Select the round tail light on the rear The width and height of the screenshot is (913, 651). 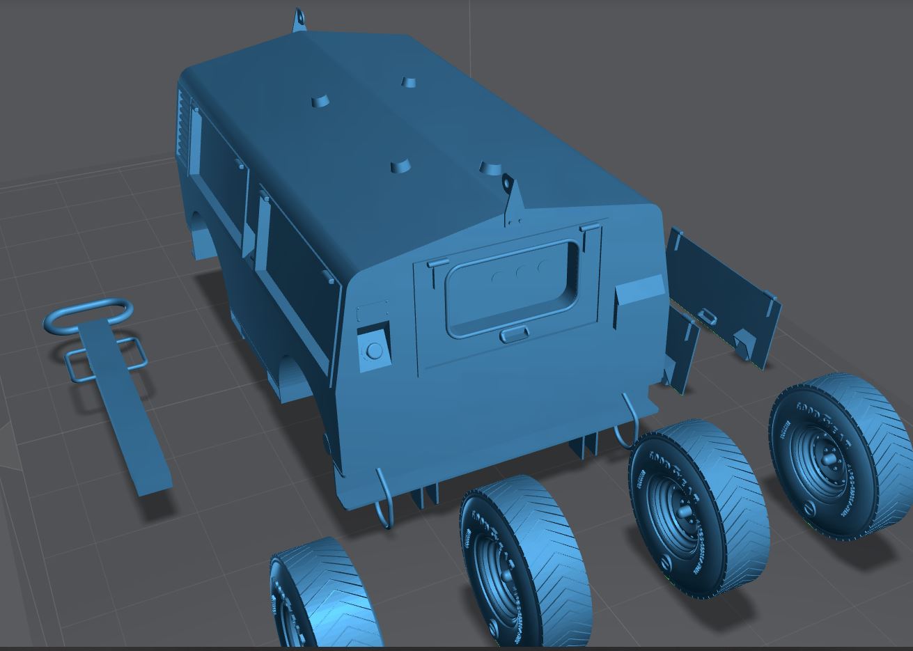point(374,350)
